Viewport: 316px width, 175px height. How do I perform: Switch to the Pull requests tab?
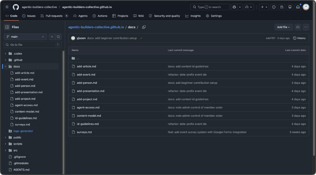(x=54, y=16)
